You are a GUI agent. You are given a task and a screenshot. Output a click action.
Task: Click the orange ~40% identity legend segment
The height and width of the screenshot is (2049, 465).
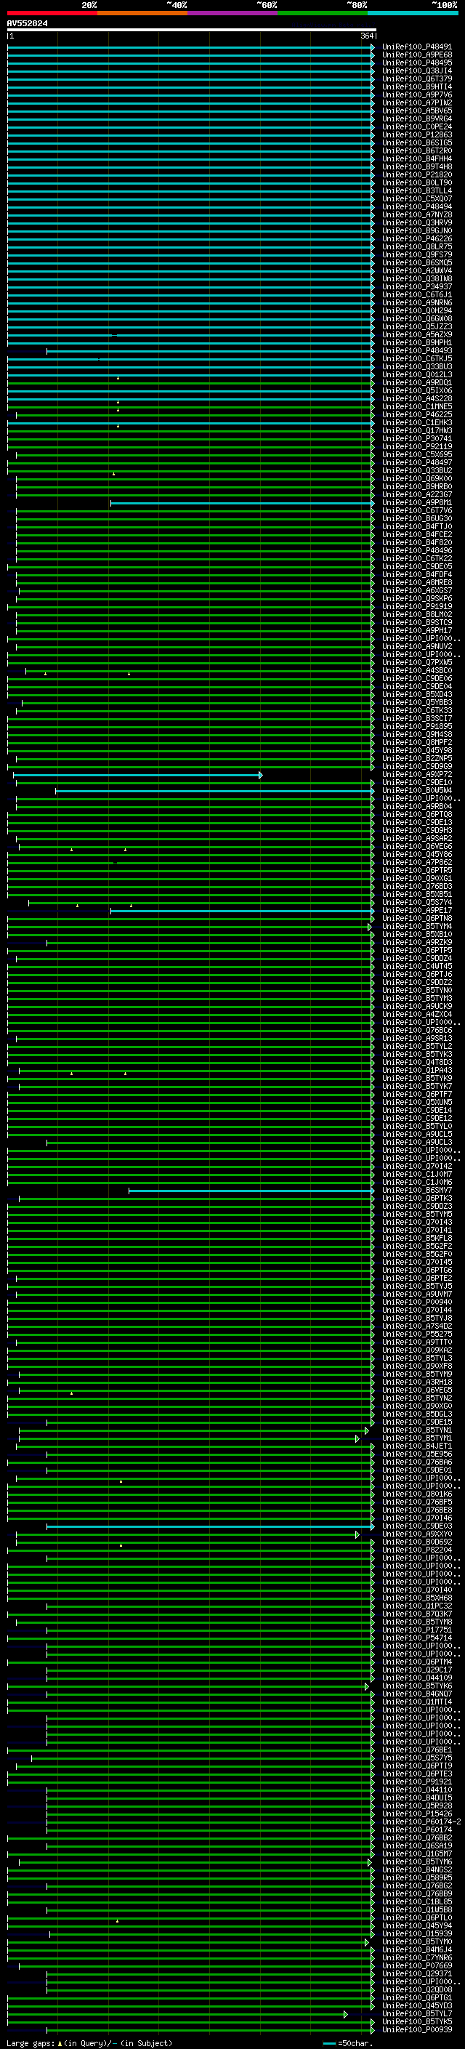(142, 13)
